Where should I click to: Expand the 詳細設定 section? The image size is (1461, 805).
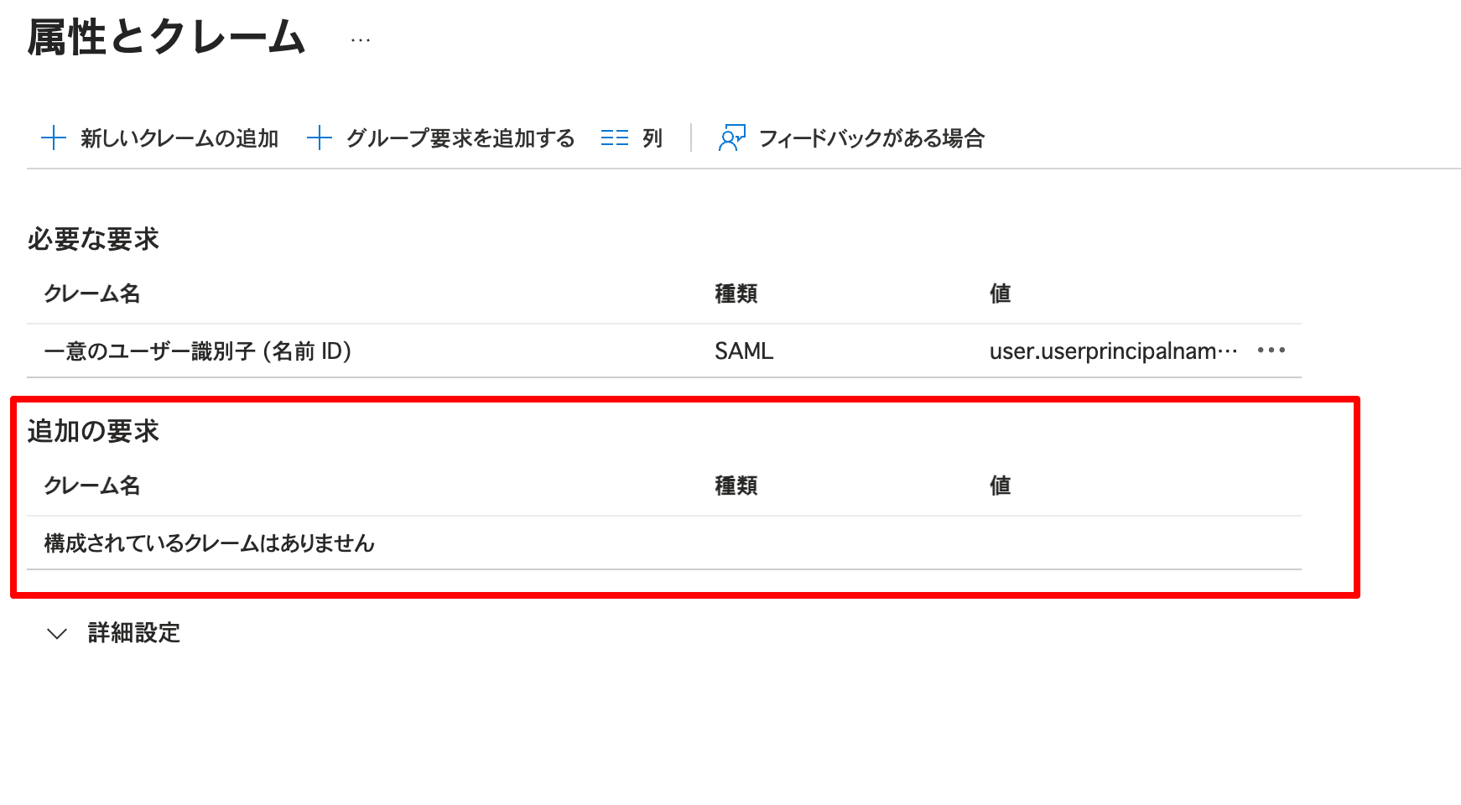(133, 633)
